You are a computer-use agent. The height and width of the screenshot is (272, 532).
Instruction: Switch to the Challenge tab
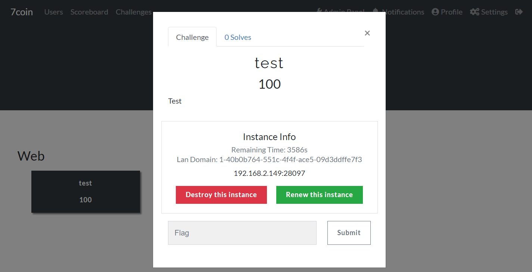(192, 37)
